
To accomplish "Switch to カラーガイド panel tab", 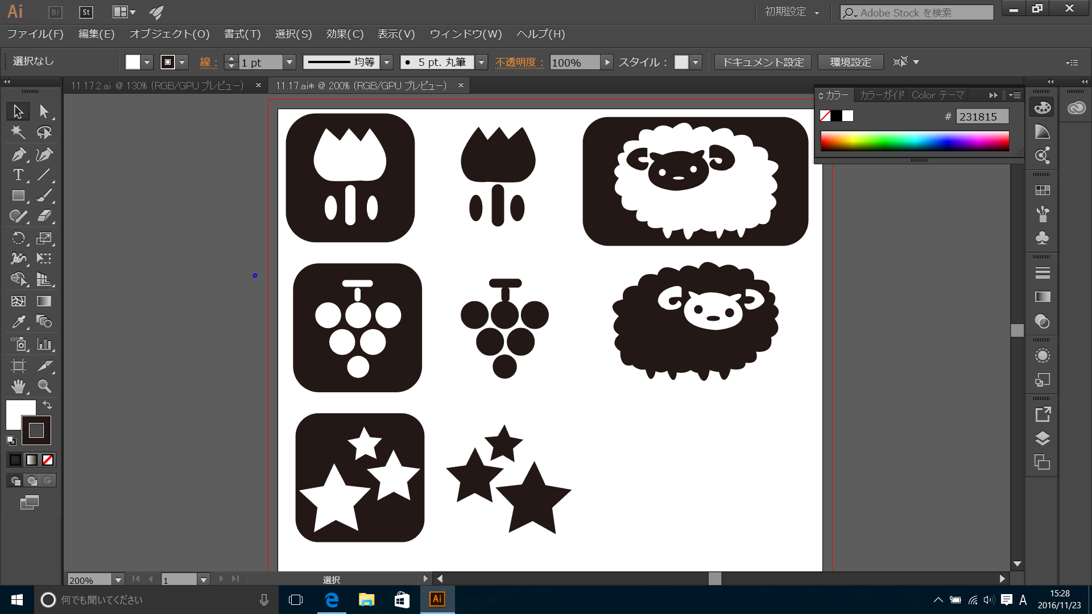I will (882, 95).
